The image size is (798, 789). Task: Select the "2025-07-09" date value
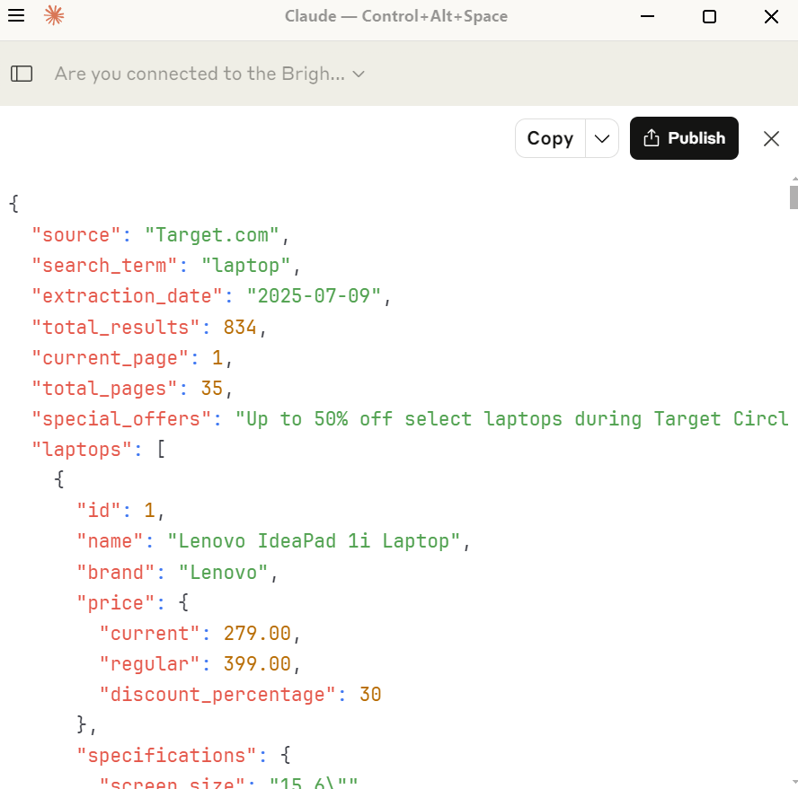314,296
